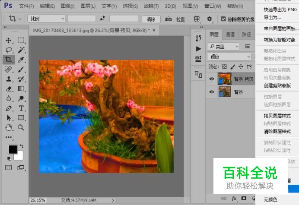Hide the 背景 layer
This screenshot has height=205, width=299.
(x=212, y=92)
